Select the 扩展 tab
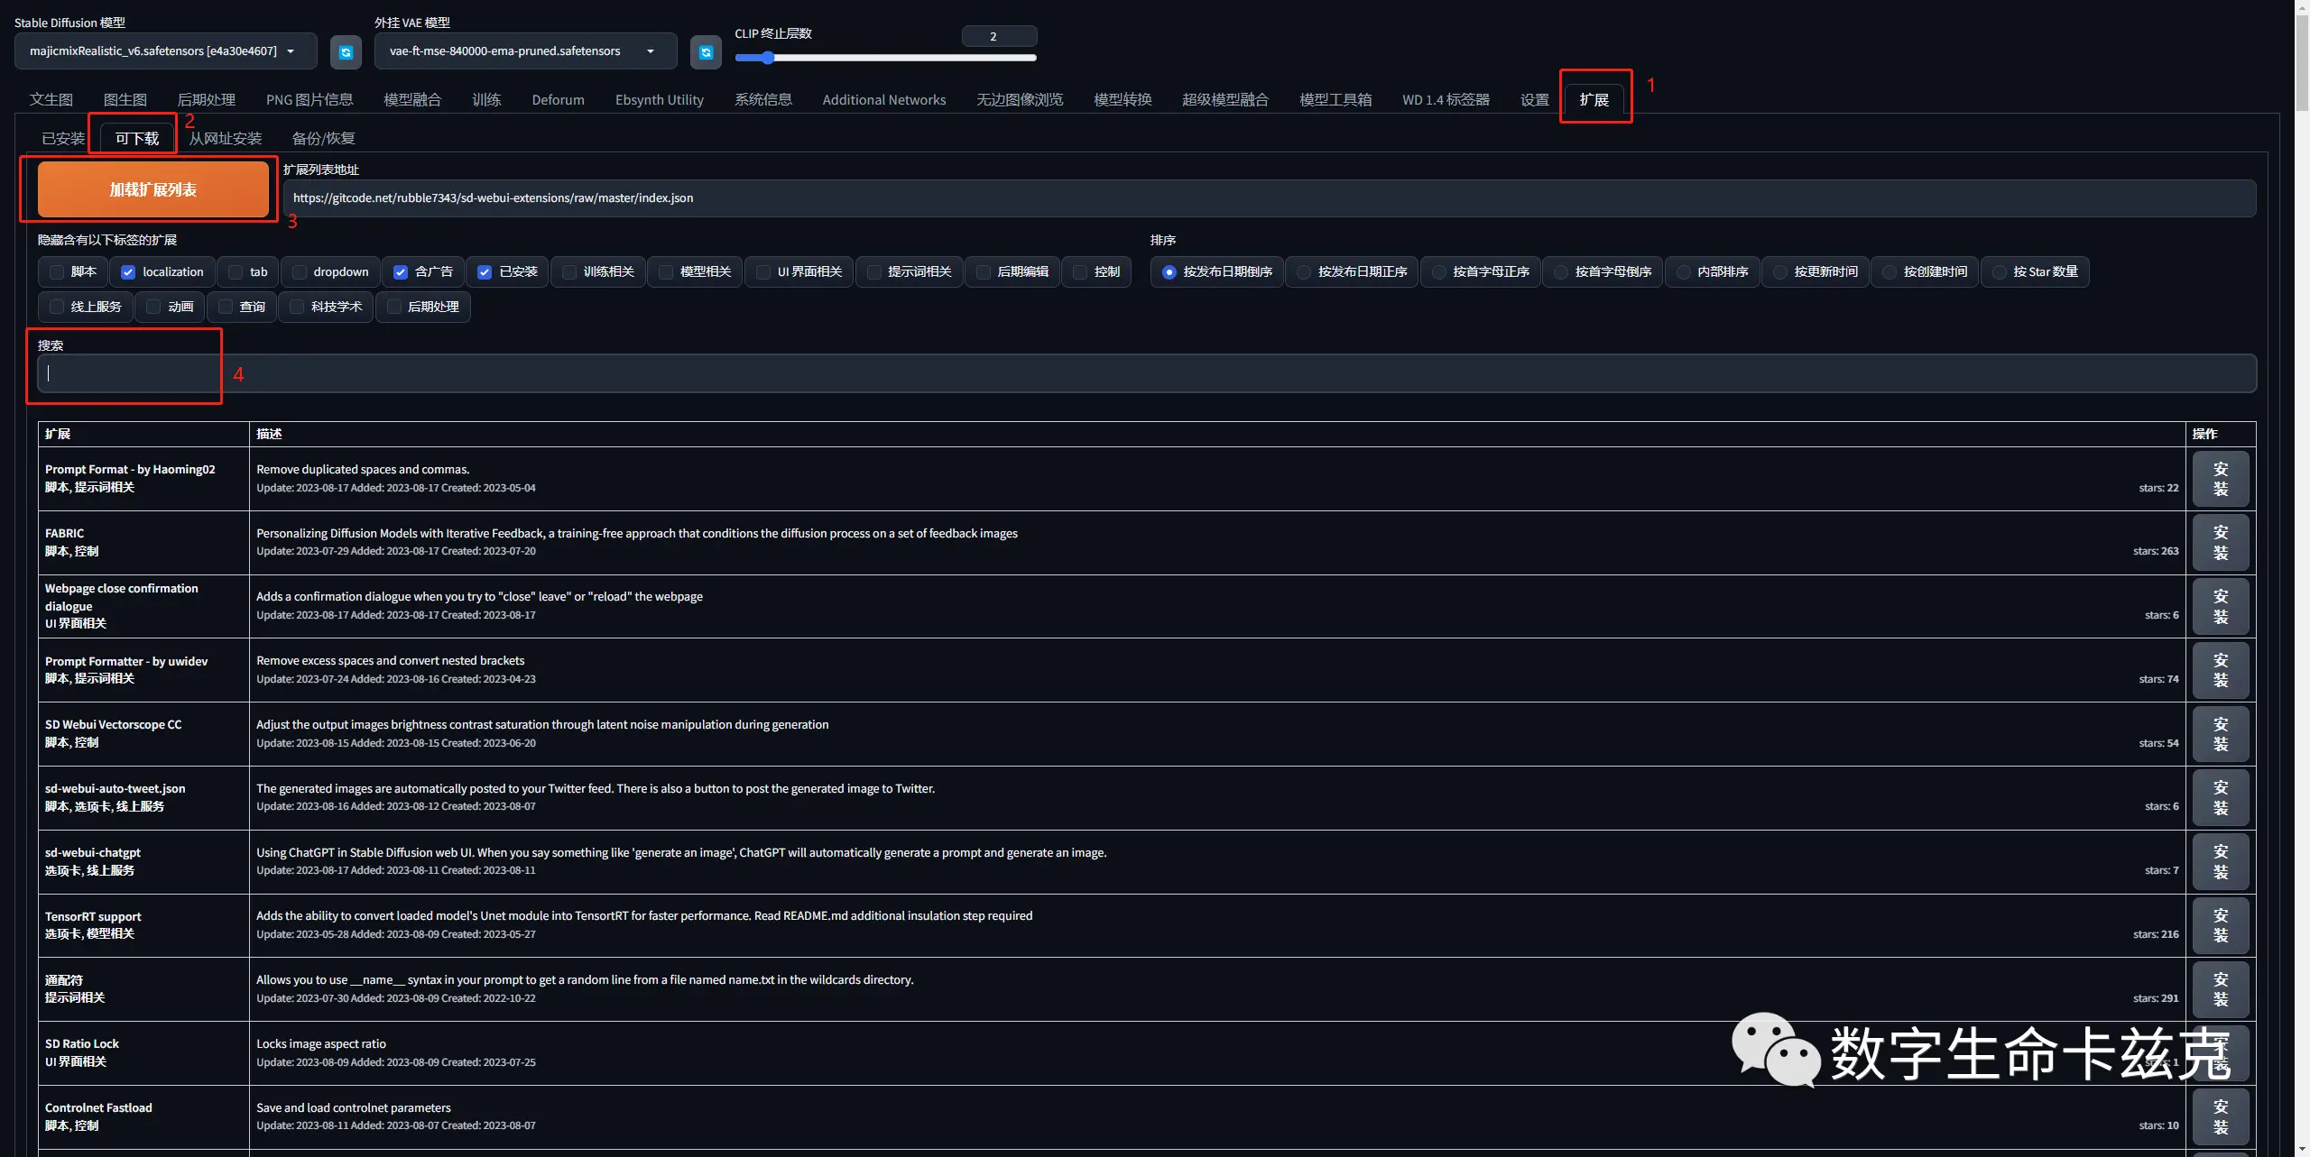Viewport: 2310px width, 1157px height. [x=1594, y=99]
